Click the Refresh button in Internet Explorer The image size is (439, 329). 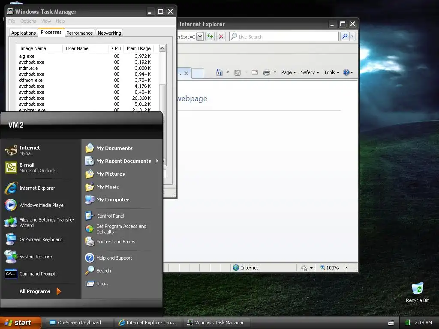click(210, 37)
